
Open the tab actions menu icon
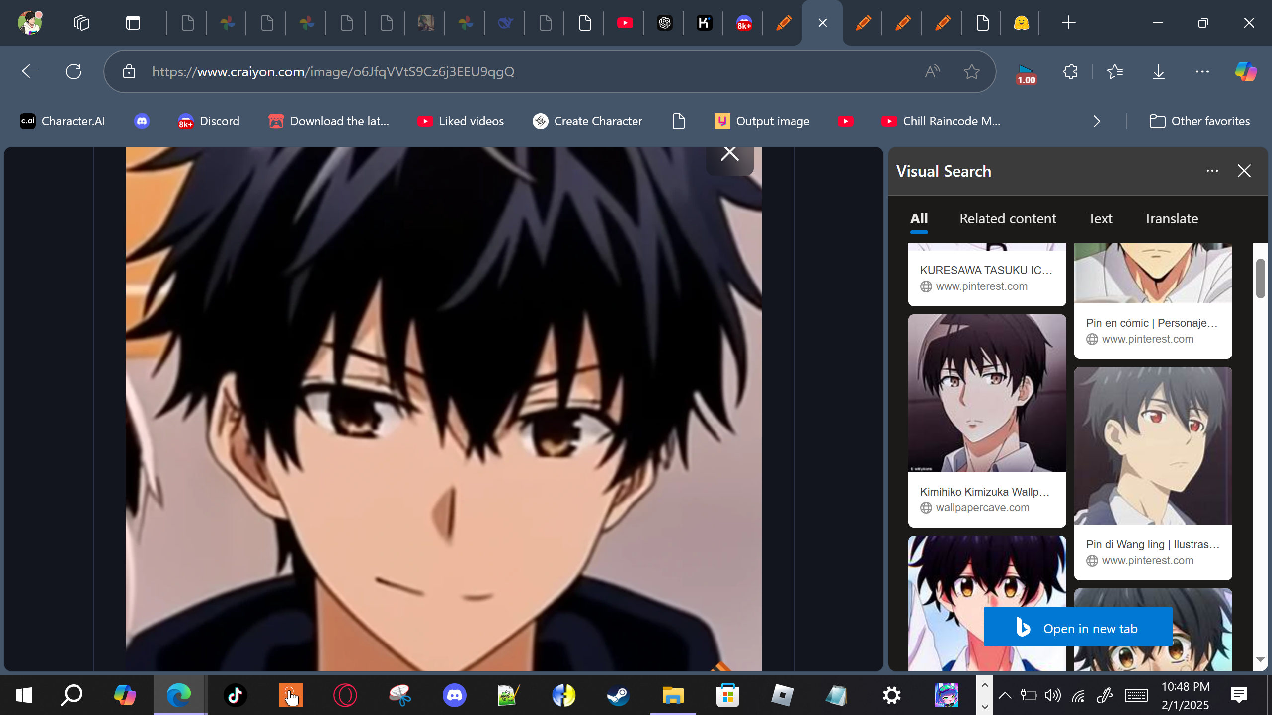click(x=133, y=23)
